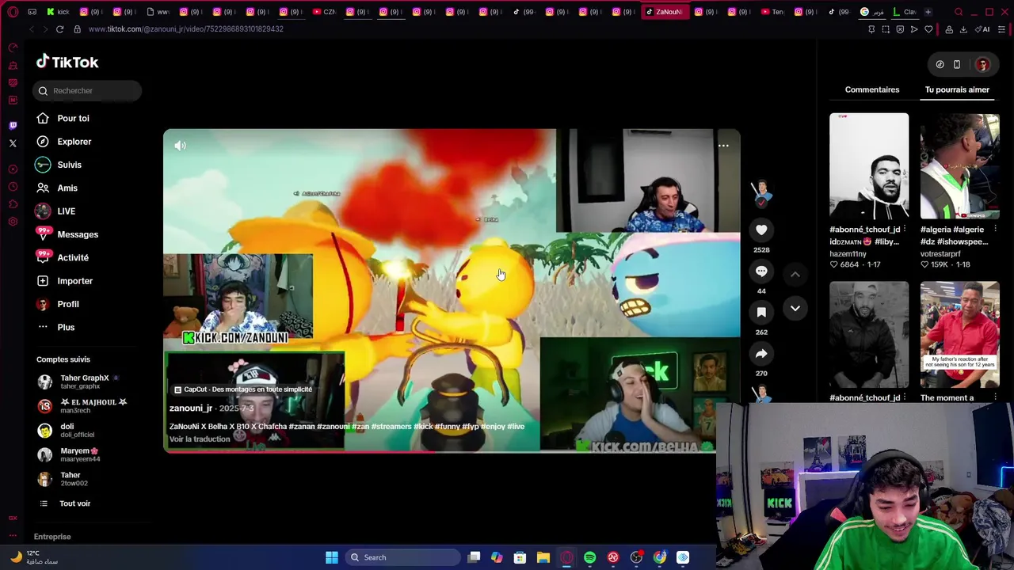Open the Suivis following feed
The height and width of the screenshot is (570, 1014).
pyautogui.click(x=59, y=165)
